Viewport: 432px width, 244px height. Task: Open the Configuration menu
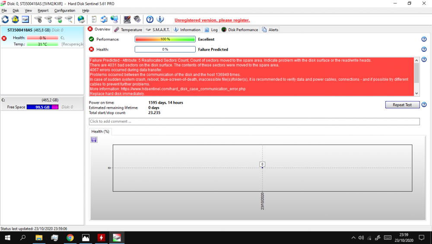coord(64,10)
